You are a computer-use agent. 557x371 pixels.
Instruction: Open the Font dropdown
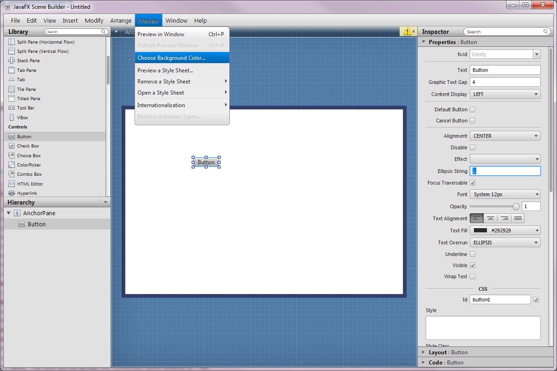tap(505, 195)
